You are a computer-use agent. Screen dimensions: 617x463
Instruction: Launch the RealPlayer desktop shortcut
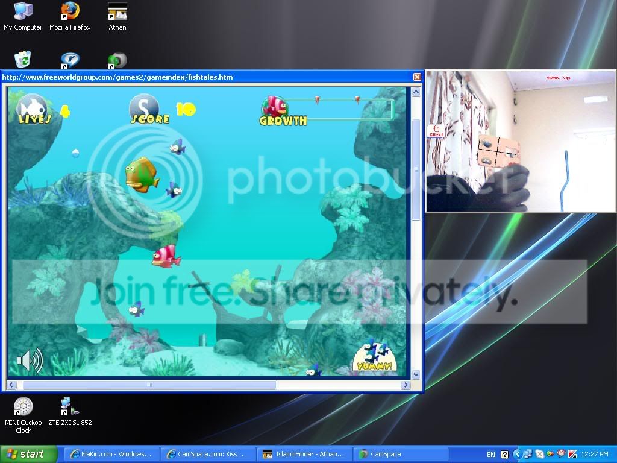tap(70, 60)
